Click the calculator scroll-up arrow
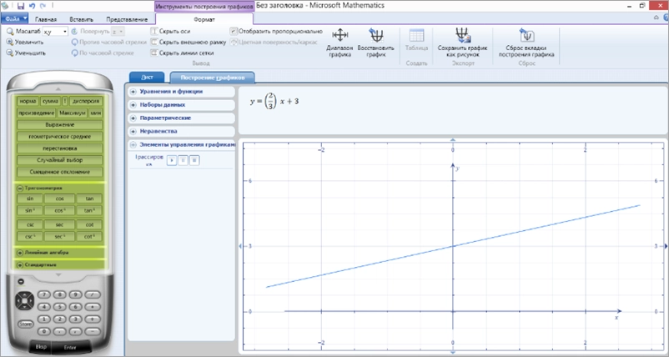This screenshot has width=669, height=357. 59,89
